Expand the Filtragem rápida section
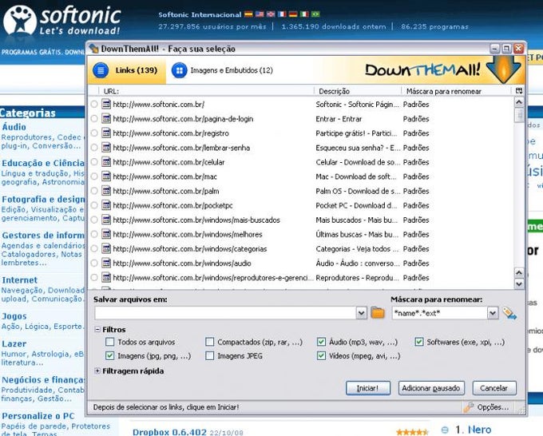 click(x=97, y=371)
